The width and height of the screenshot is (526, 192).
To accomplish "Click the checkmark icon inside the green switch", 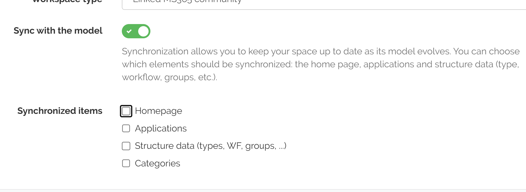I will (129, 31).
